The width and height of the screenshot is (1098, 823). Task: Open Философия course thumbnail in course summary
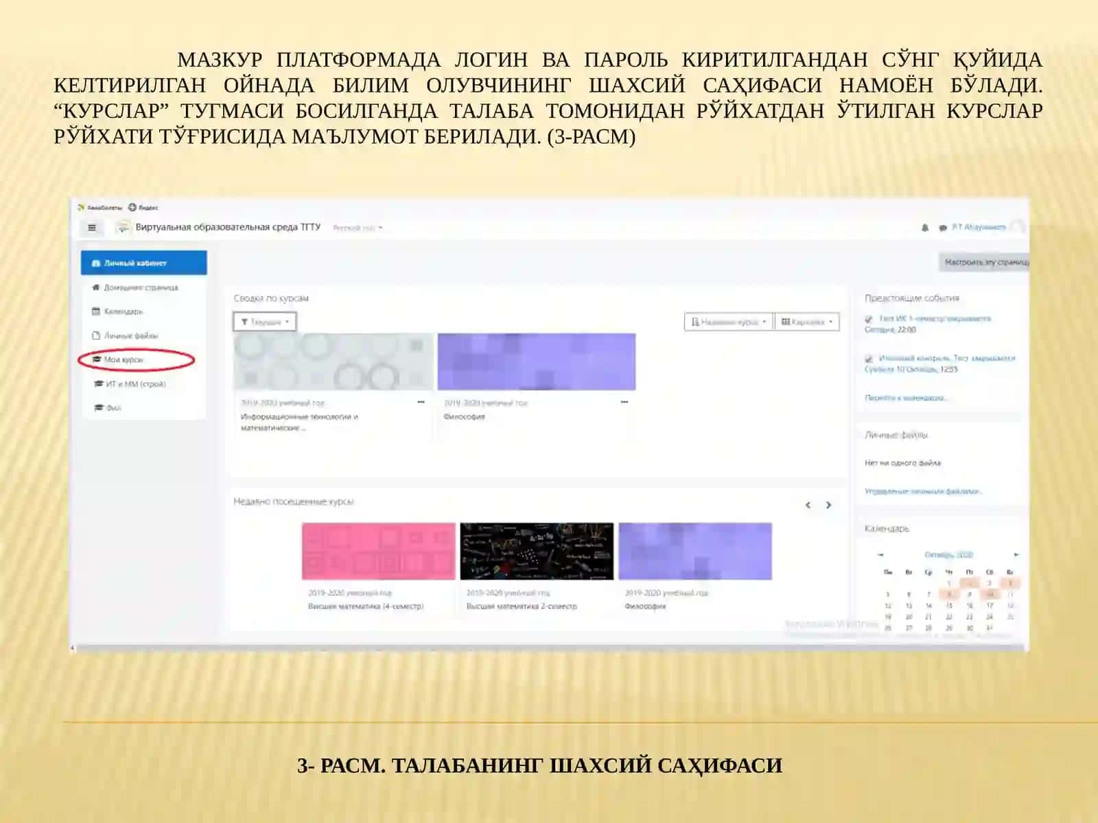pos(537,362)
